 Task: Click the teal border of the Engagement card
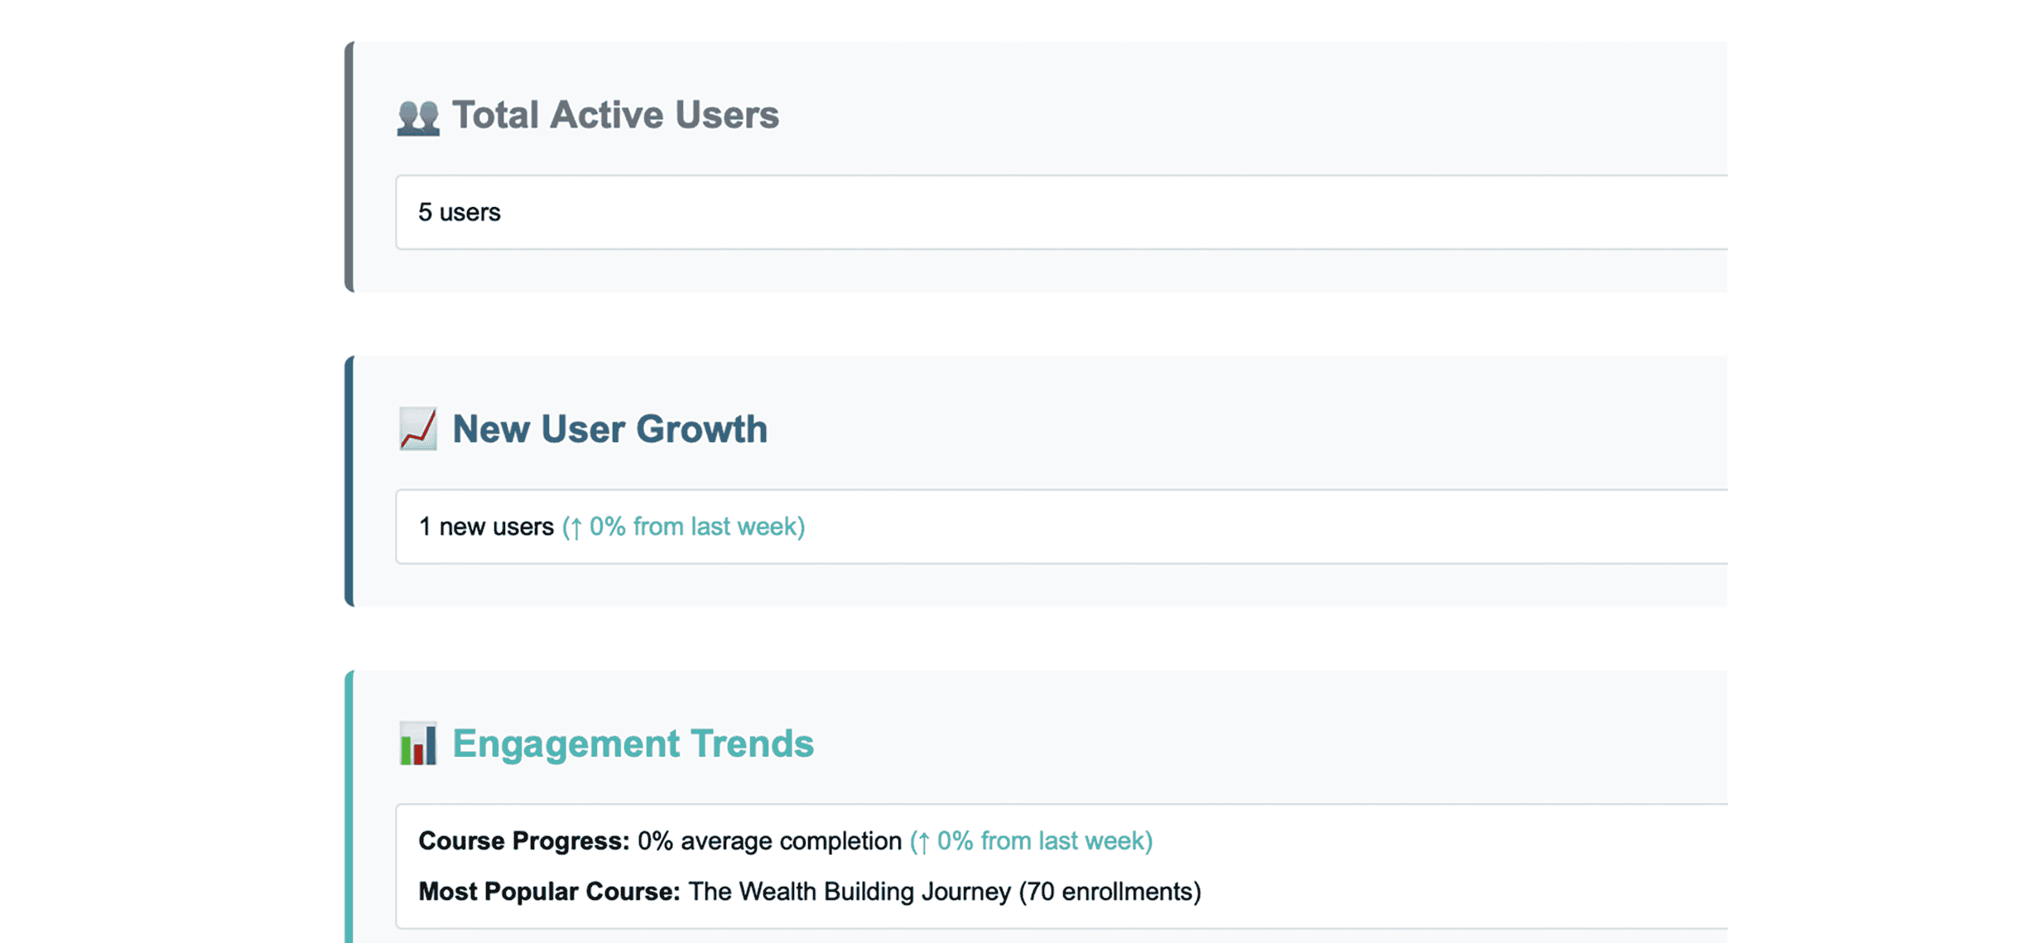349,806
